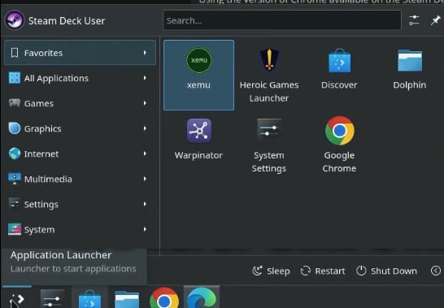
Task: Expand the arrow next to Games
Action: [x=145, y=103]
